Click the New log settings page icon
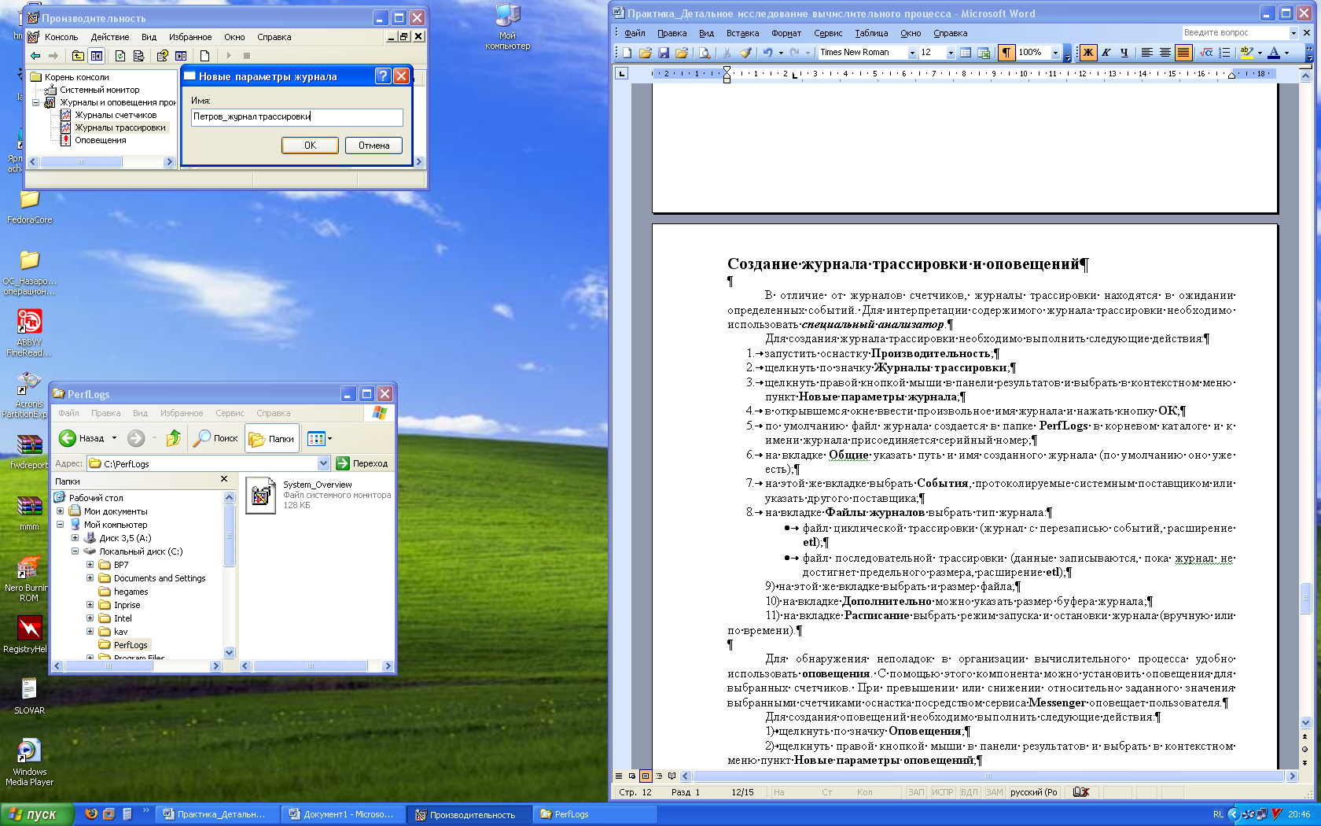The image size is (1321, 826). tap(204, 56)
